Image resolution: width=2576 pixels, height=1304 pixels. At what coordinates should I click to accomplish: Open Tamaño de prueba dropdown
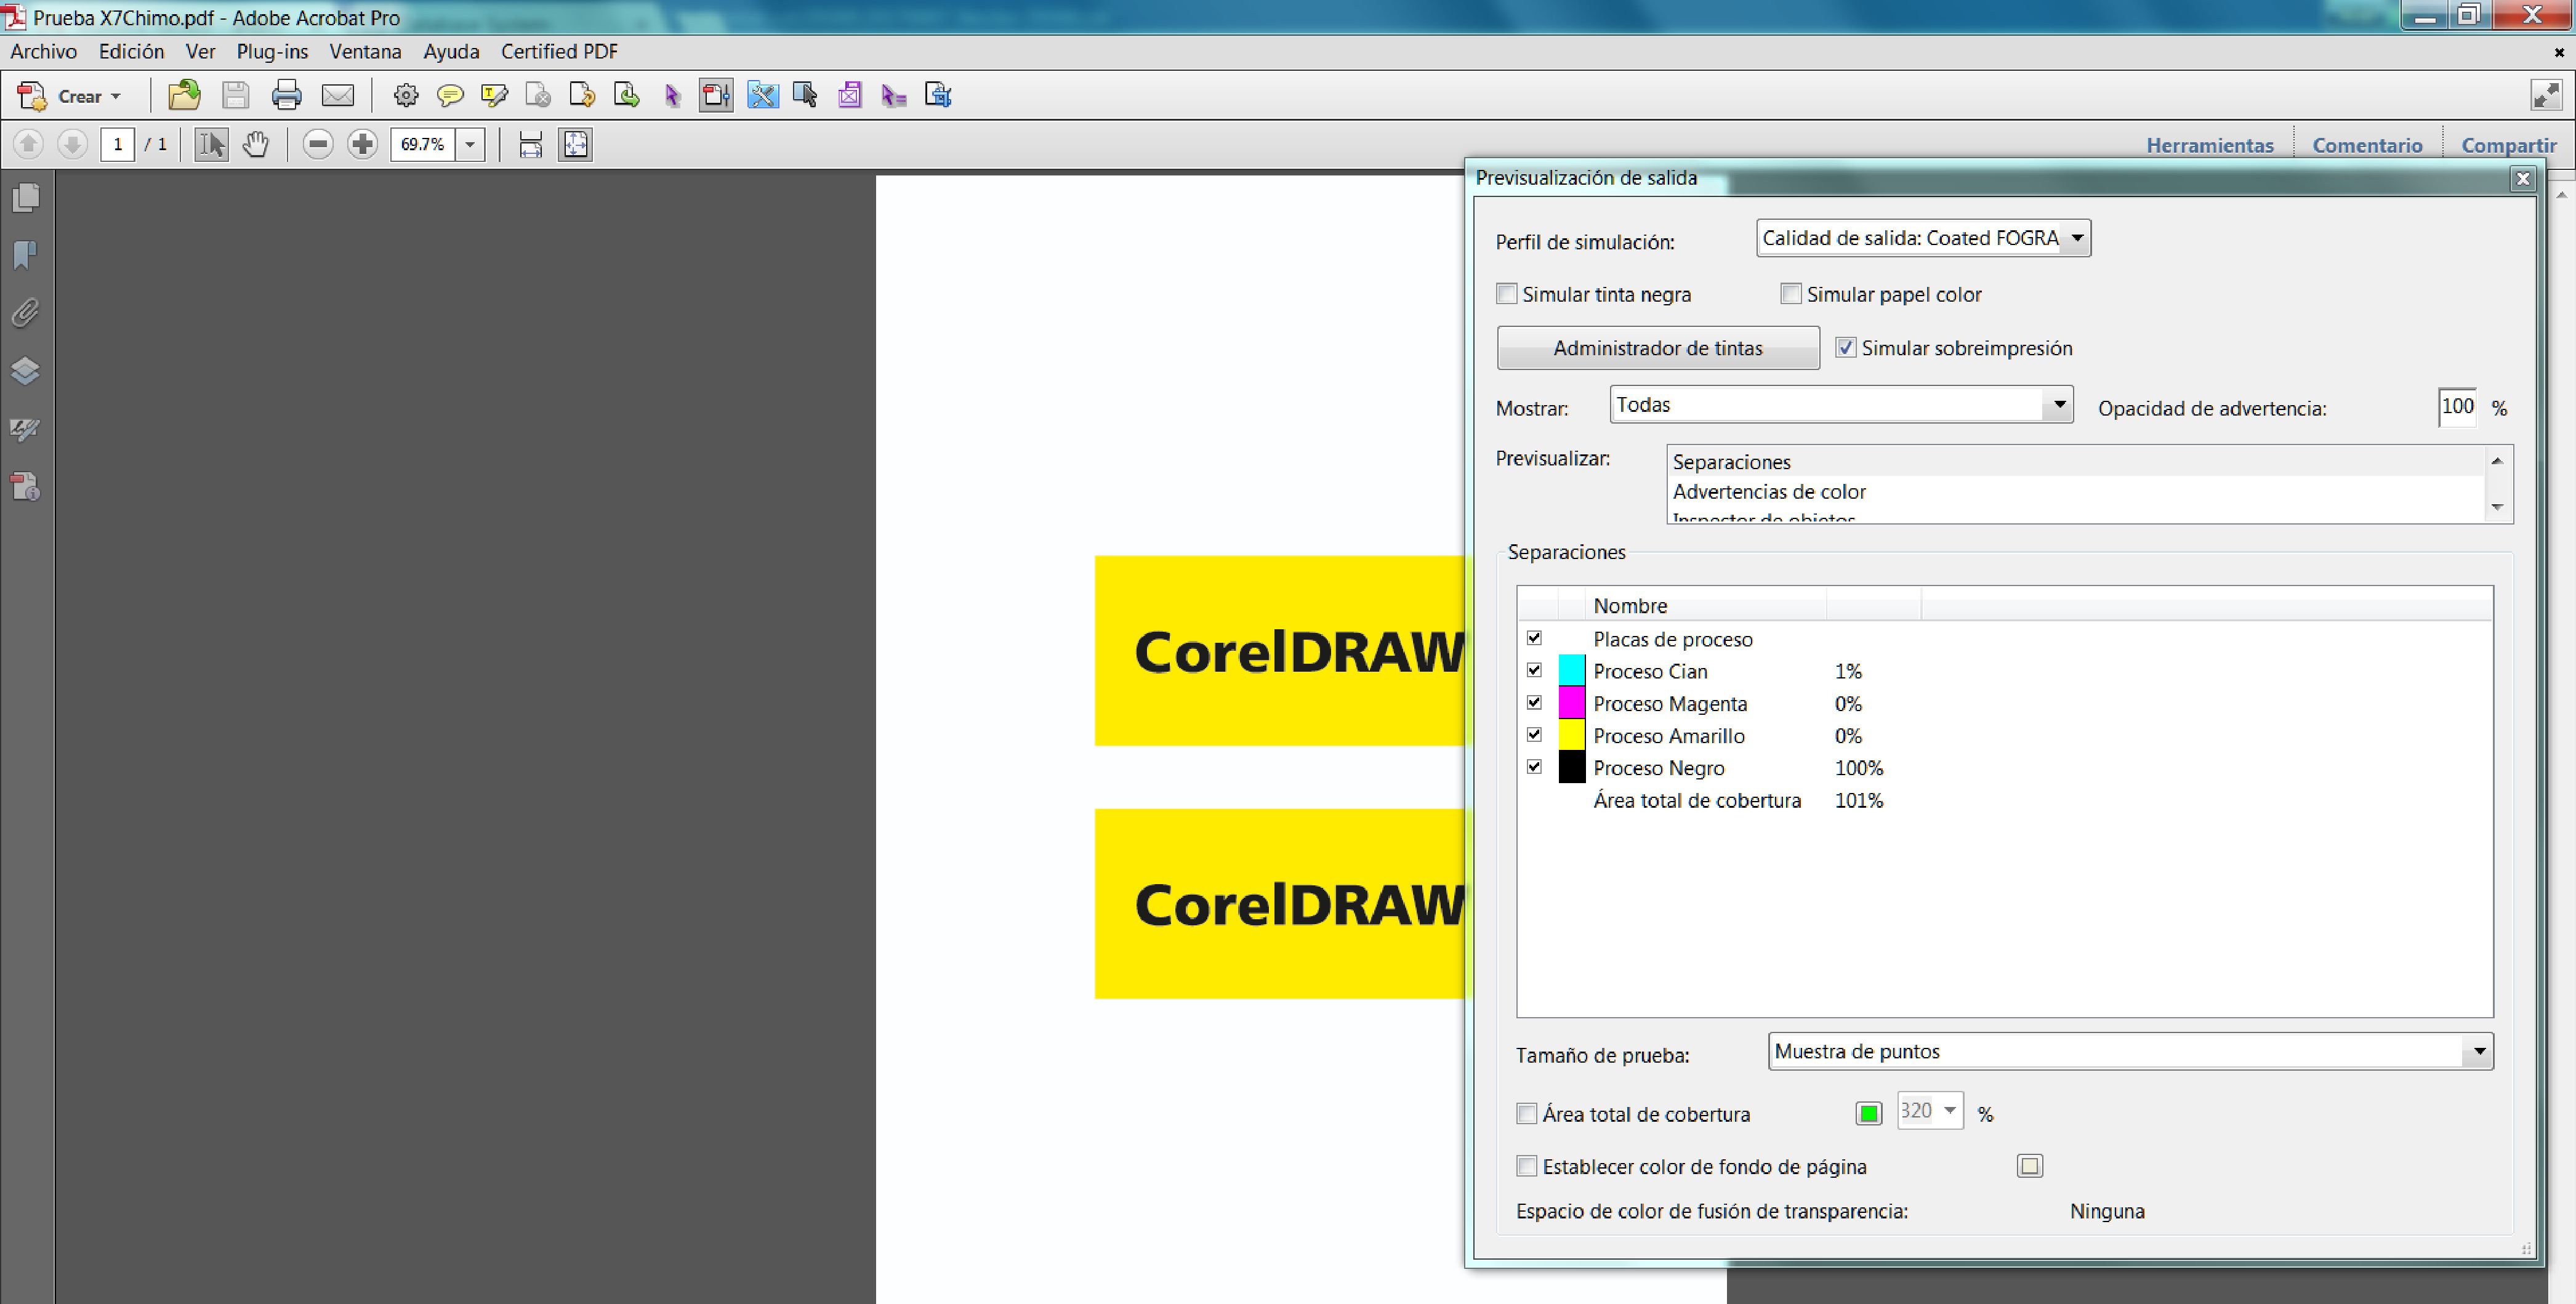[x=2130, y=1052]
